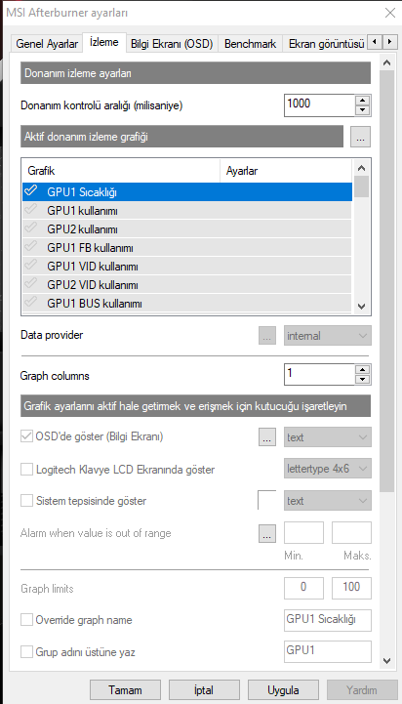
Task: Focus the Graph columns input field
Action: click(x=320, y=374)
